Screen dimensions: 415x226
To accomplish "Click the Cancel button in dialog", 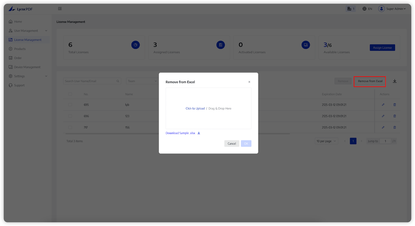I will (232, 144).
